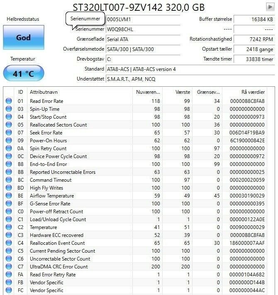
Task: Click the next disk arrow button
Action: (x=270, y=7)
